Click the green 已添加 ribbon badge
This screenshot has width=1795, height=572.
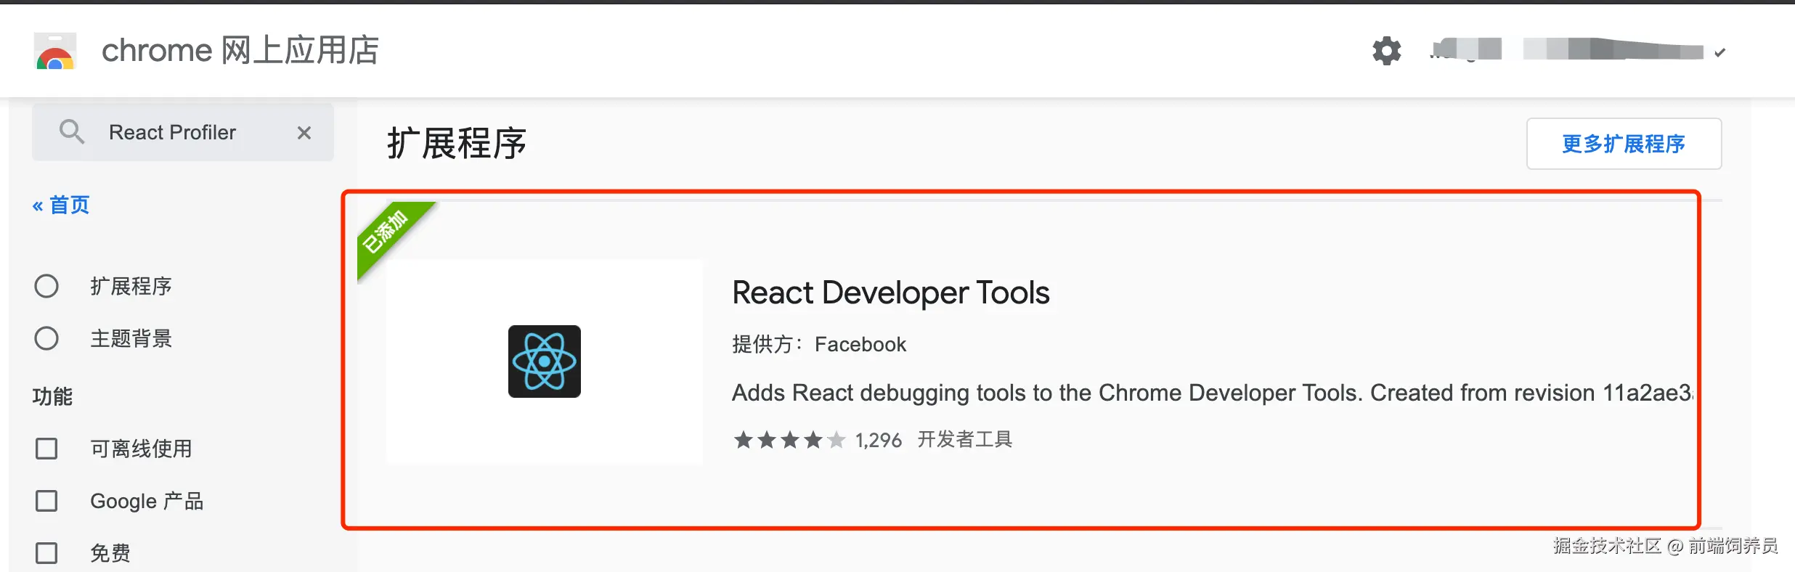(387, 232)
